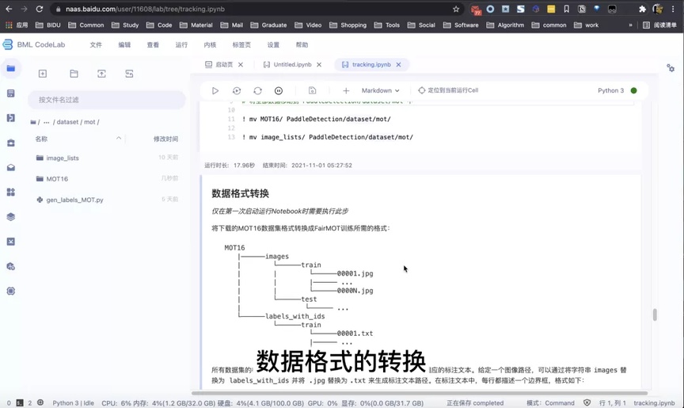
Task: Click the vertical scrollbar thumb of the notebook
Action: [x=655, y=315]
